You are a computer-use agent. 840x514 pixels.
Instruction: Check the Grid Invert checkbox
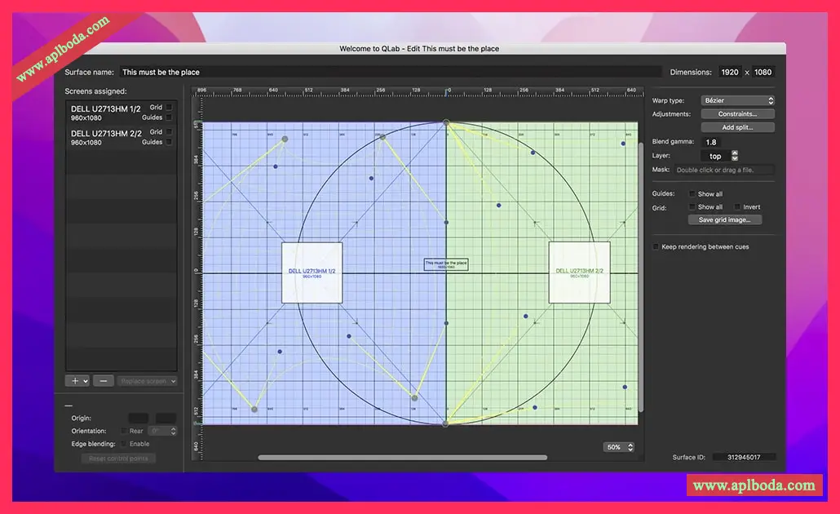coord(737,207)
